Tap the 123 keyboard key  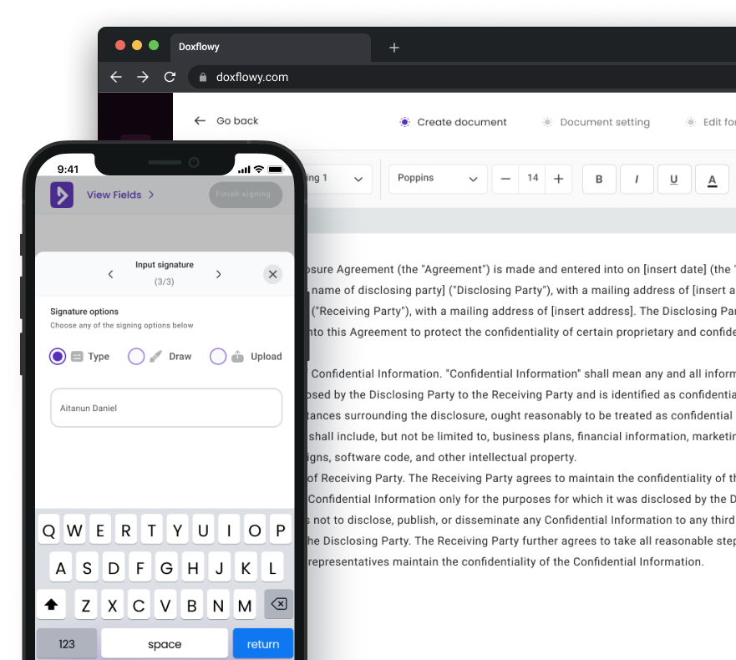67,643
